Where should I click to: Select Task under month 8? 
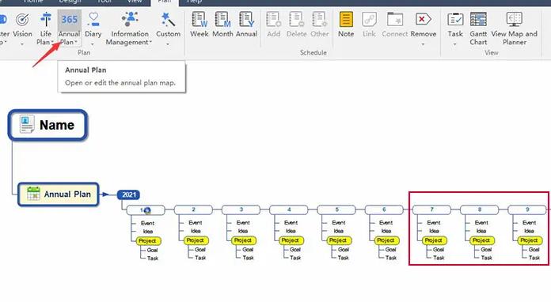487,258
